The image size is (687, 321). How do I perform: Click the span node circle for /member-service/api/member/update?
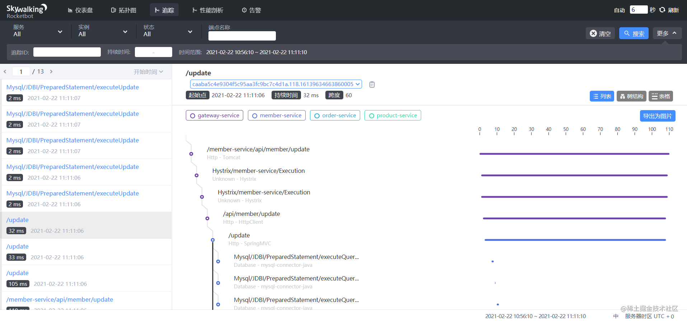191,154
